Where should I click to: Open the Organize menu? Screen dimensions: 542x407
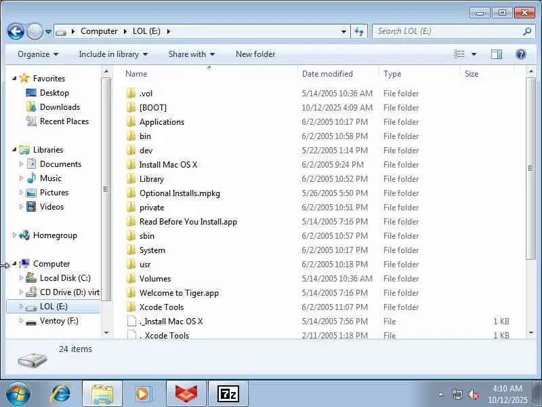pos(38,54)
